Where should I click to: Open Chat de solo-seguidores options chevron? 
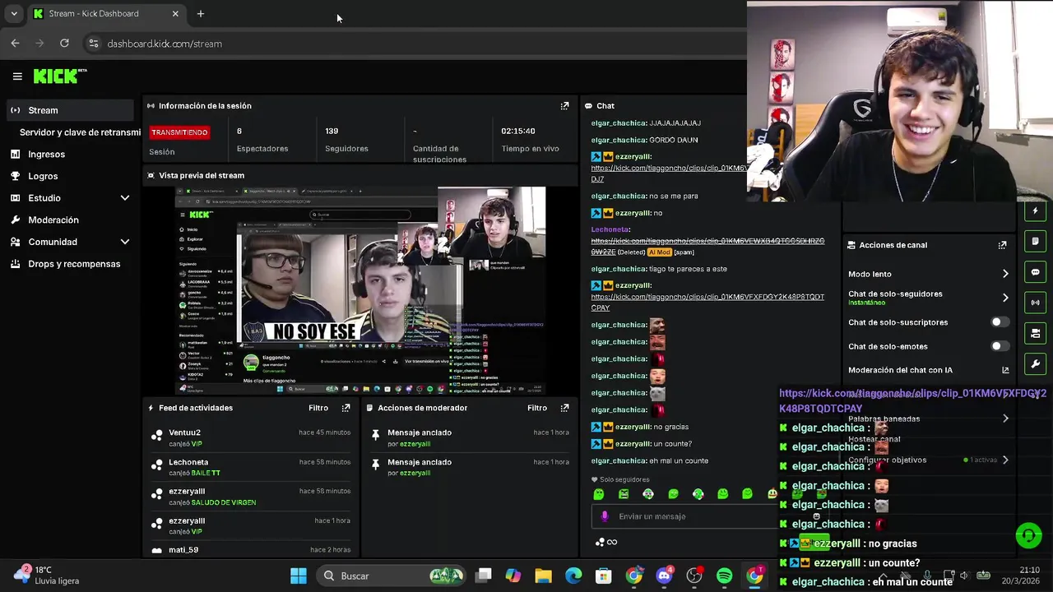pyautogui.click(x=1005, y=298)
